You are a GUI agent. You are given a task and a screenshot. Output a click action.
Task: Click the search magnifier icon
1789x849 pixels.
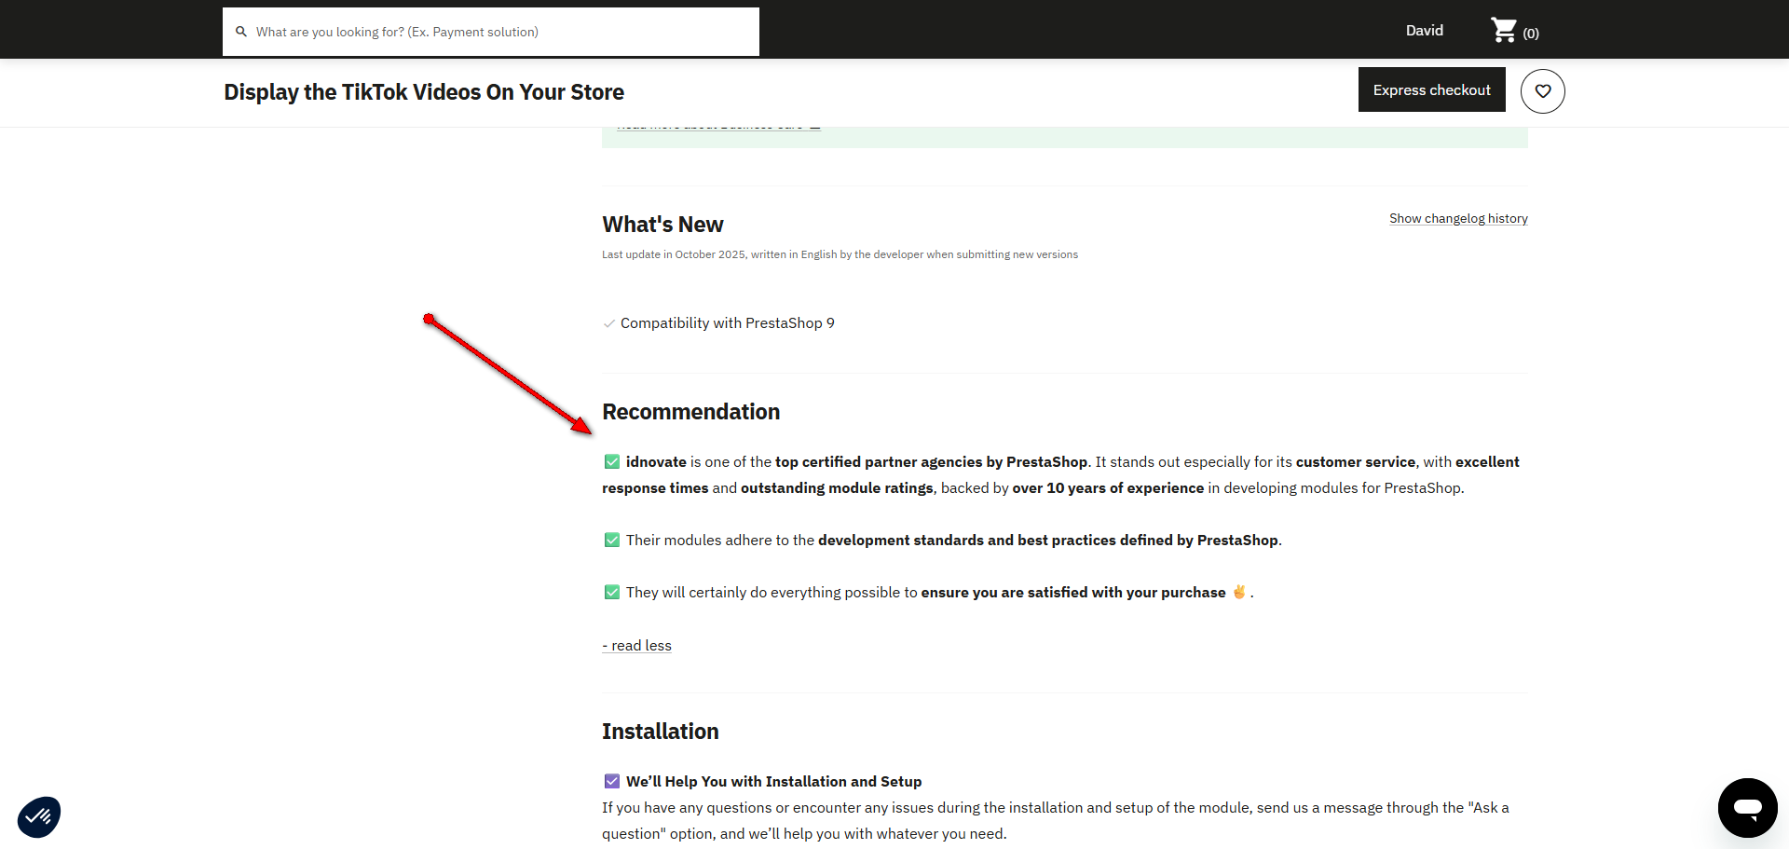coord(241,32)
